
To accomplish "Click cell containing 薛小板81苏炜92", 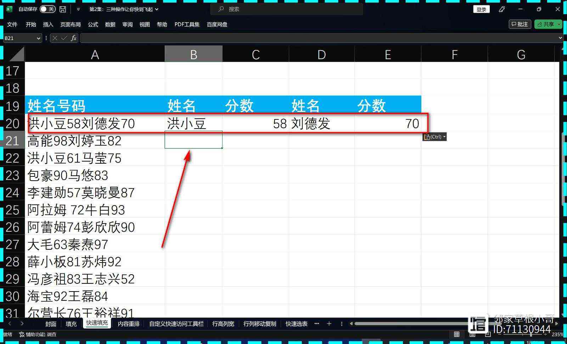I will pos(95,262).
